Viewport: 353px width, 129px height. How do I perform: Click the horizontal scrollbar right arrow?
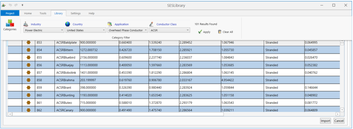tap(338, 114)
